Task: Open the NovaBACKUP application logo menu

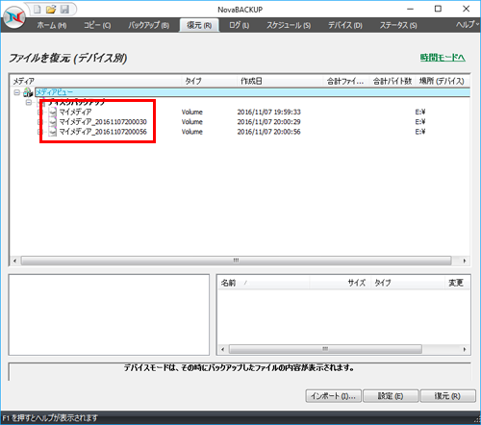Action: point(14,17)
